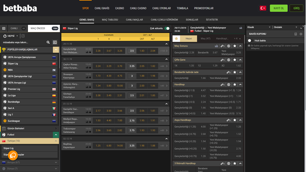Click the match search input field

pos(24,42)
